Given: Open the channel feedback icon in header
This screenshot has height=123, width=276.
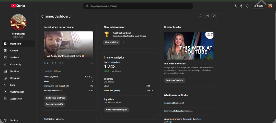Looking at the screenshot, I should pos(236,6).
